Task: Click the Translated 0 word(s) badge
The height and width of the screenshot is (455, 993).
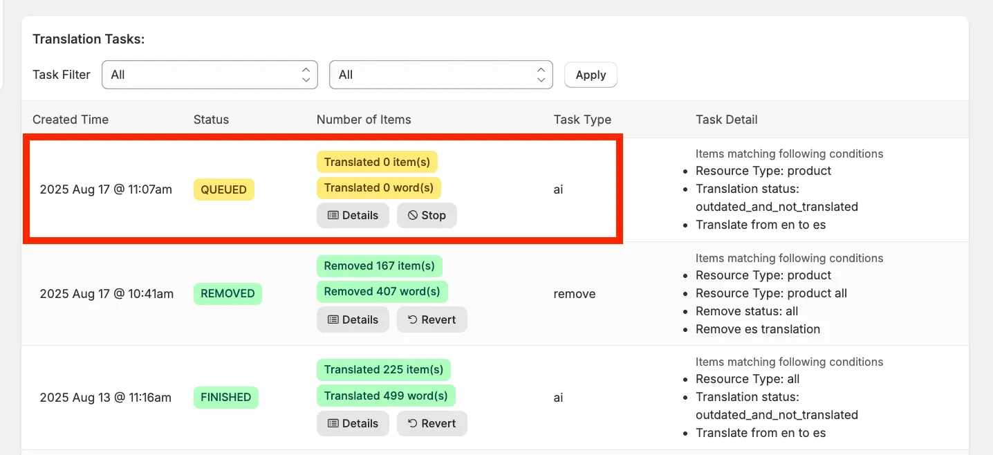Action: click(x=379, y=187)
